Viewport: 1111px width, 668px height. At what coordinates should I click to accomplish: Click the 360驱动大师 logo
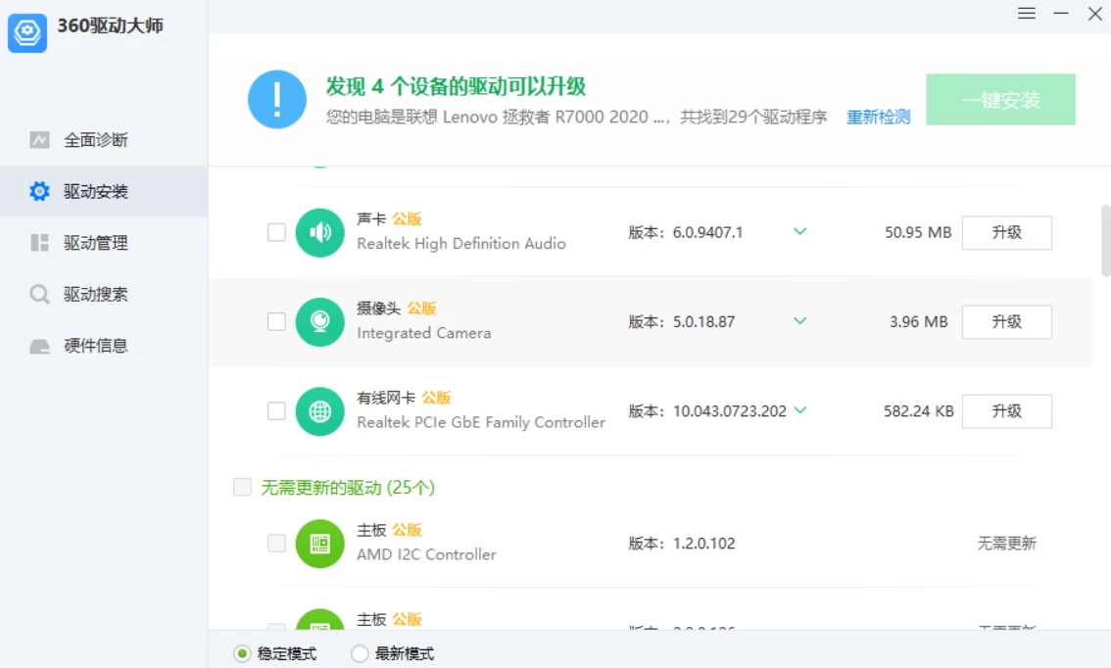pos(29,33)
